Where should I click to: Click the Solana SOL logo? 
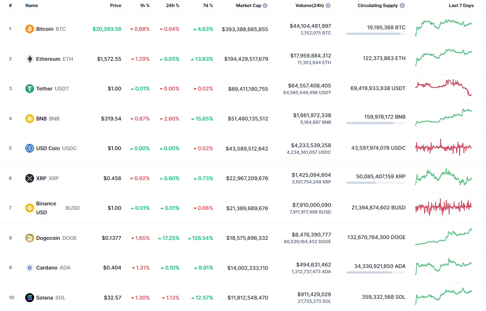[29, 297]
